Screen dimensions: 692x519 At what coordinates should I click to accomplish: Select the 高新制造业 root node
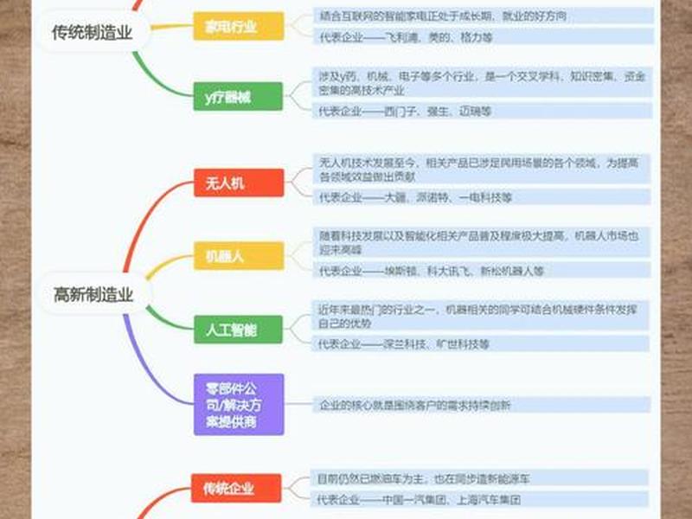pos(93,294)
